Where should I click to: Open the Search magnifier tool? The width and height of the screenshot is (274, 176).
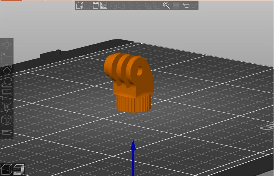[x=166, y=5]
